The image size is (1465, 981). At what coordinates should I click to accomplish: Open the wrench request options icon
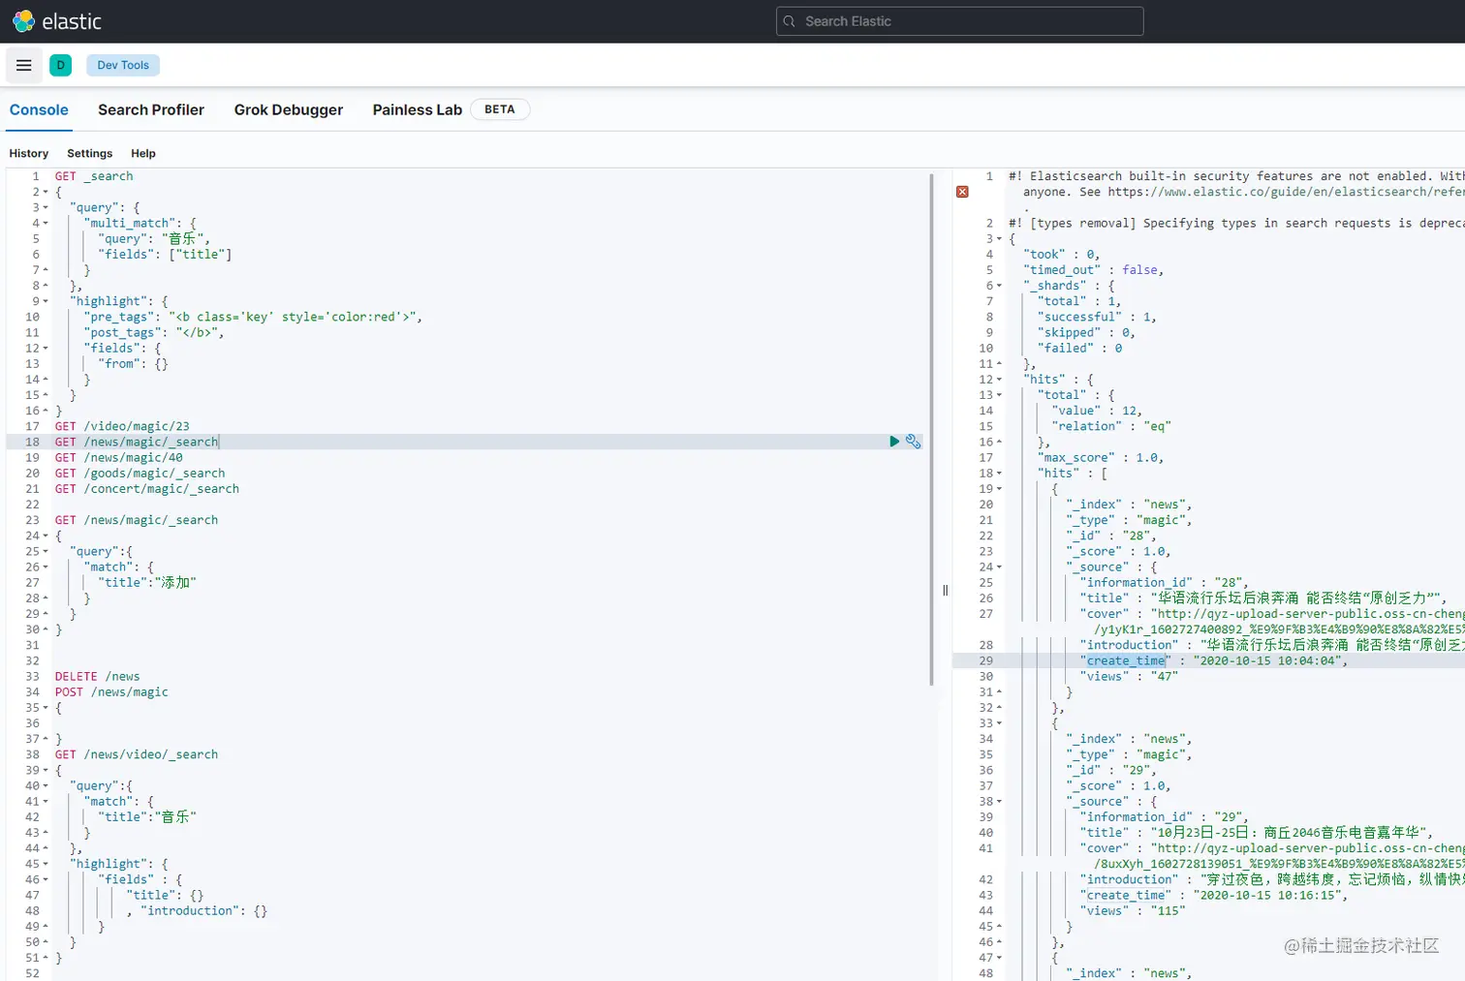click(x=913, y=442)
